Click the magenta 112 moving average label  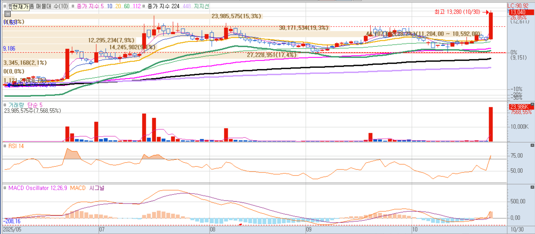(x=137, y=6)
